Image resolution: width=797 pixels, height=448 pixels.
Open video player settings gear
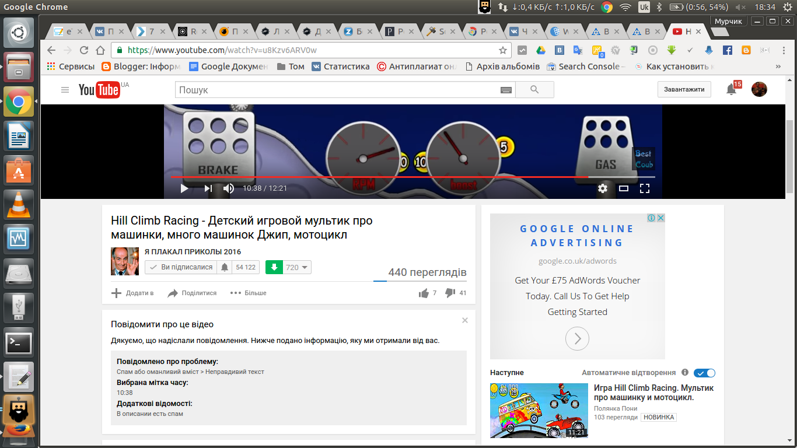(x=603, y=188)
